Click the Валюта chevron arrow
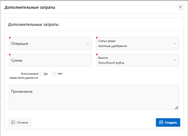The height and width of the screenshot is (136, 188). [x=175, y=60]
